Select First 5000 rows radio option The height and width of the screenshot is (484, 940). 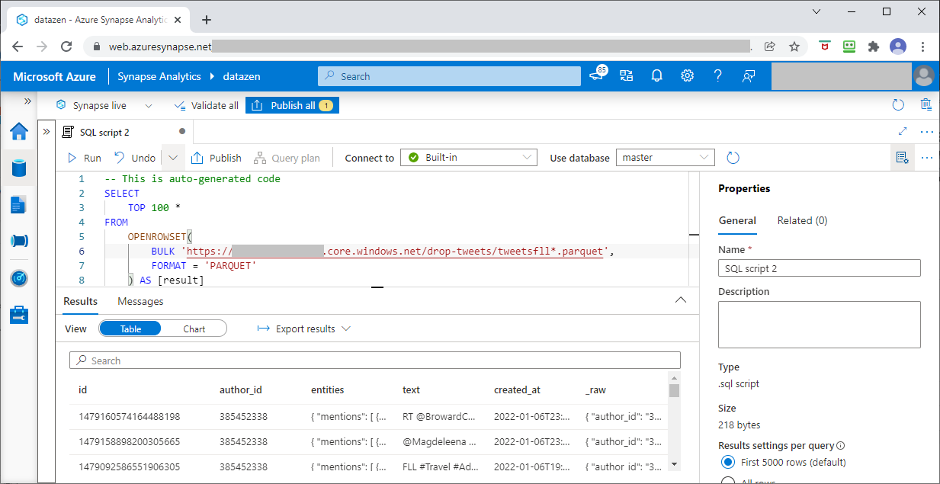727,462
